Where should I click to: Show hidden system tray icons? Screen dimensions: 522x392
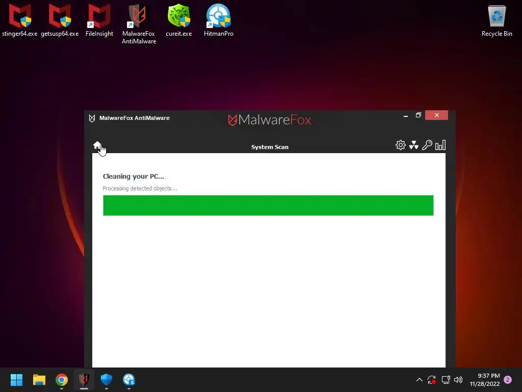420,380
